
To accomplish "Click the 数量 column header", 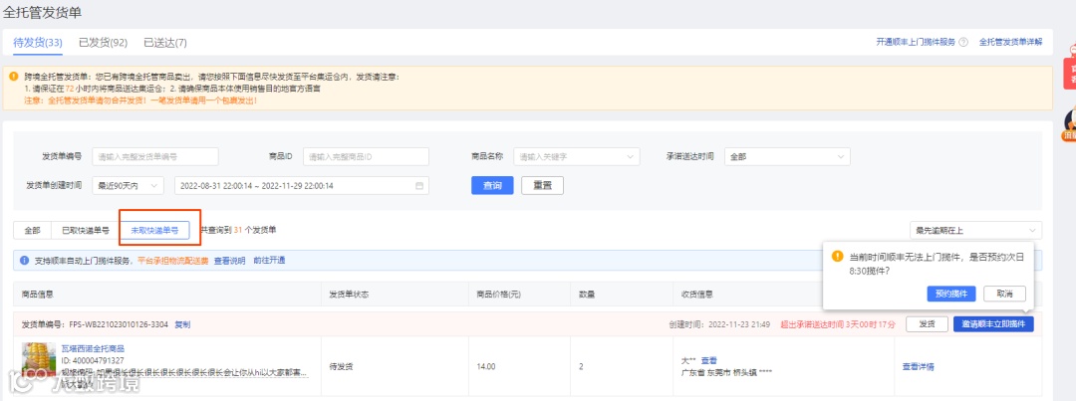I will tap(587, 295).
